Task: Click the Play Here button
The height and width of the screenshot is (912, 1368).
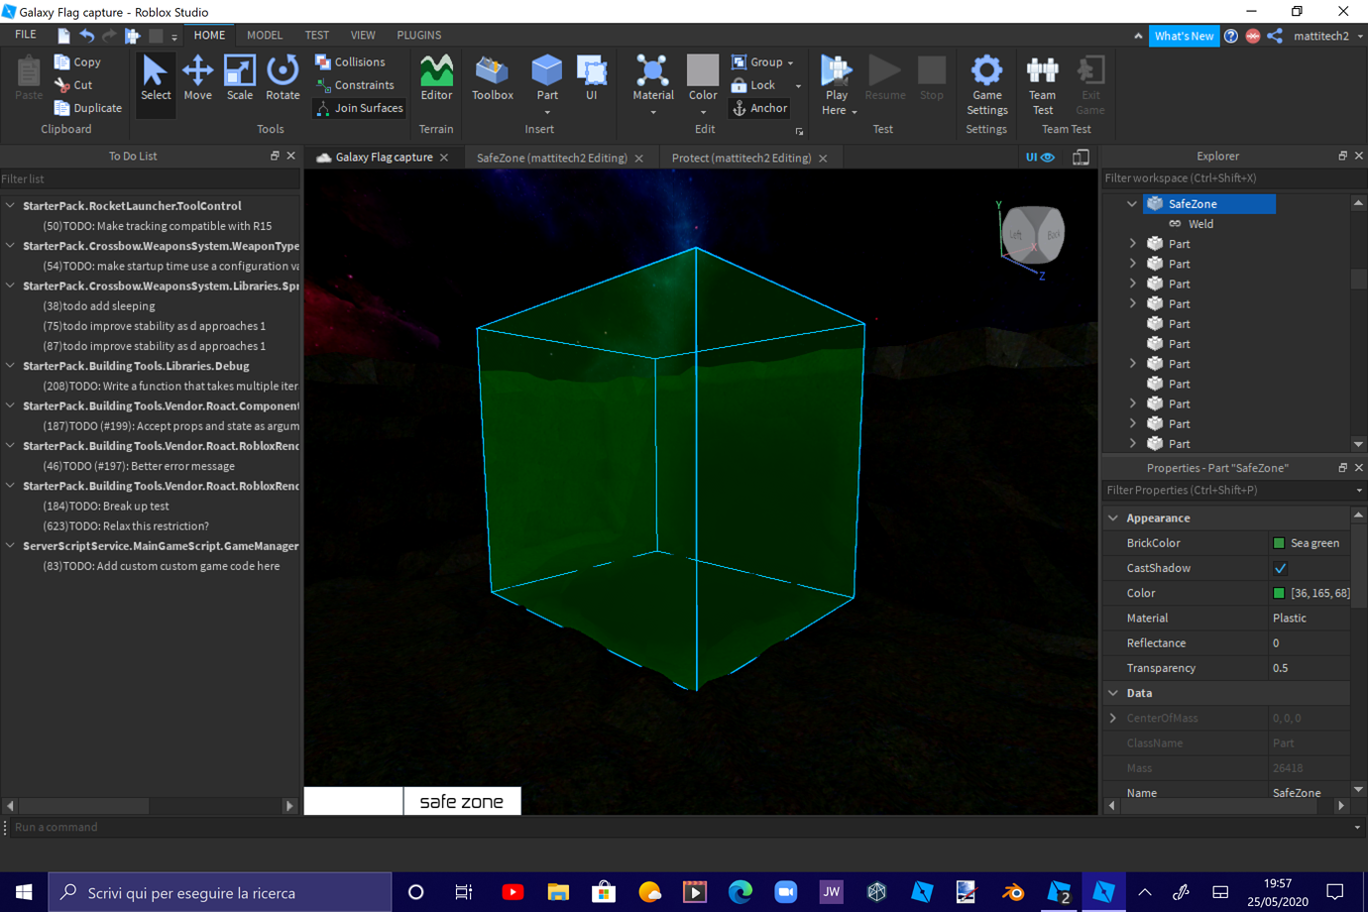Action: (836, 82)
